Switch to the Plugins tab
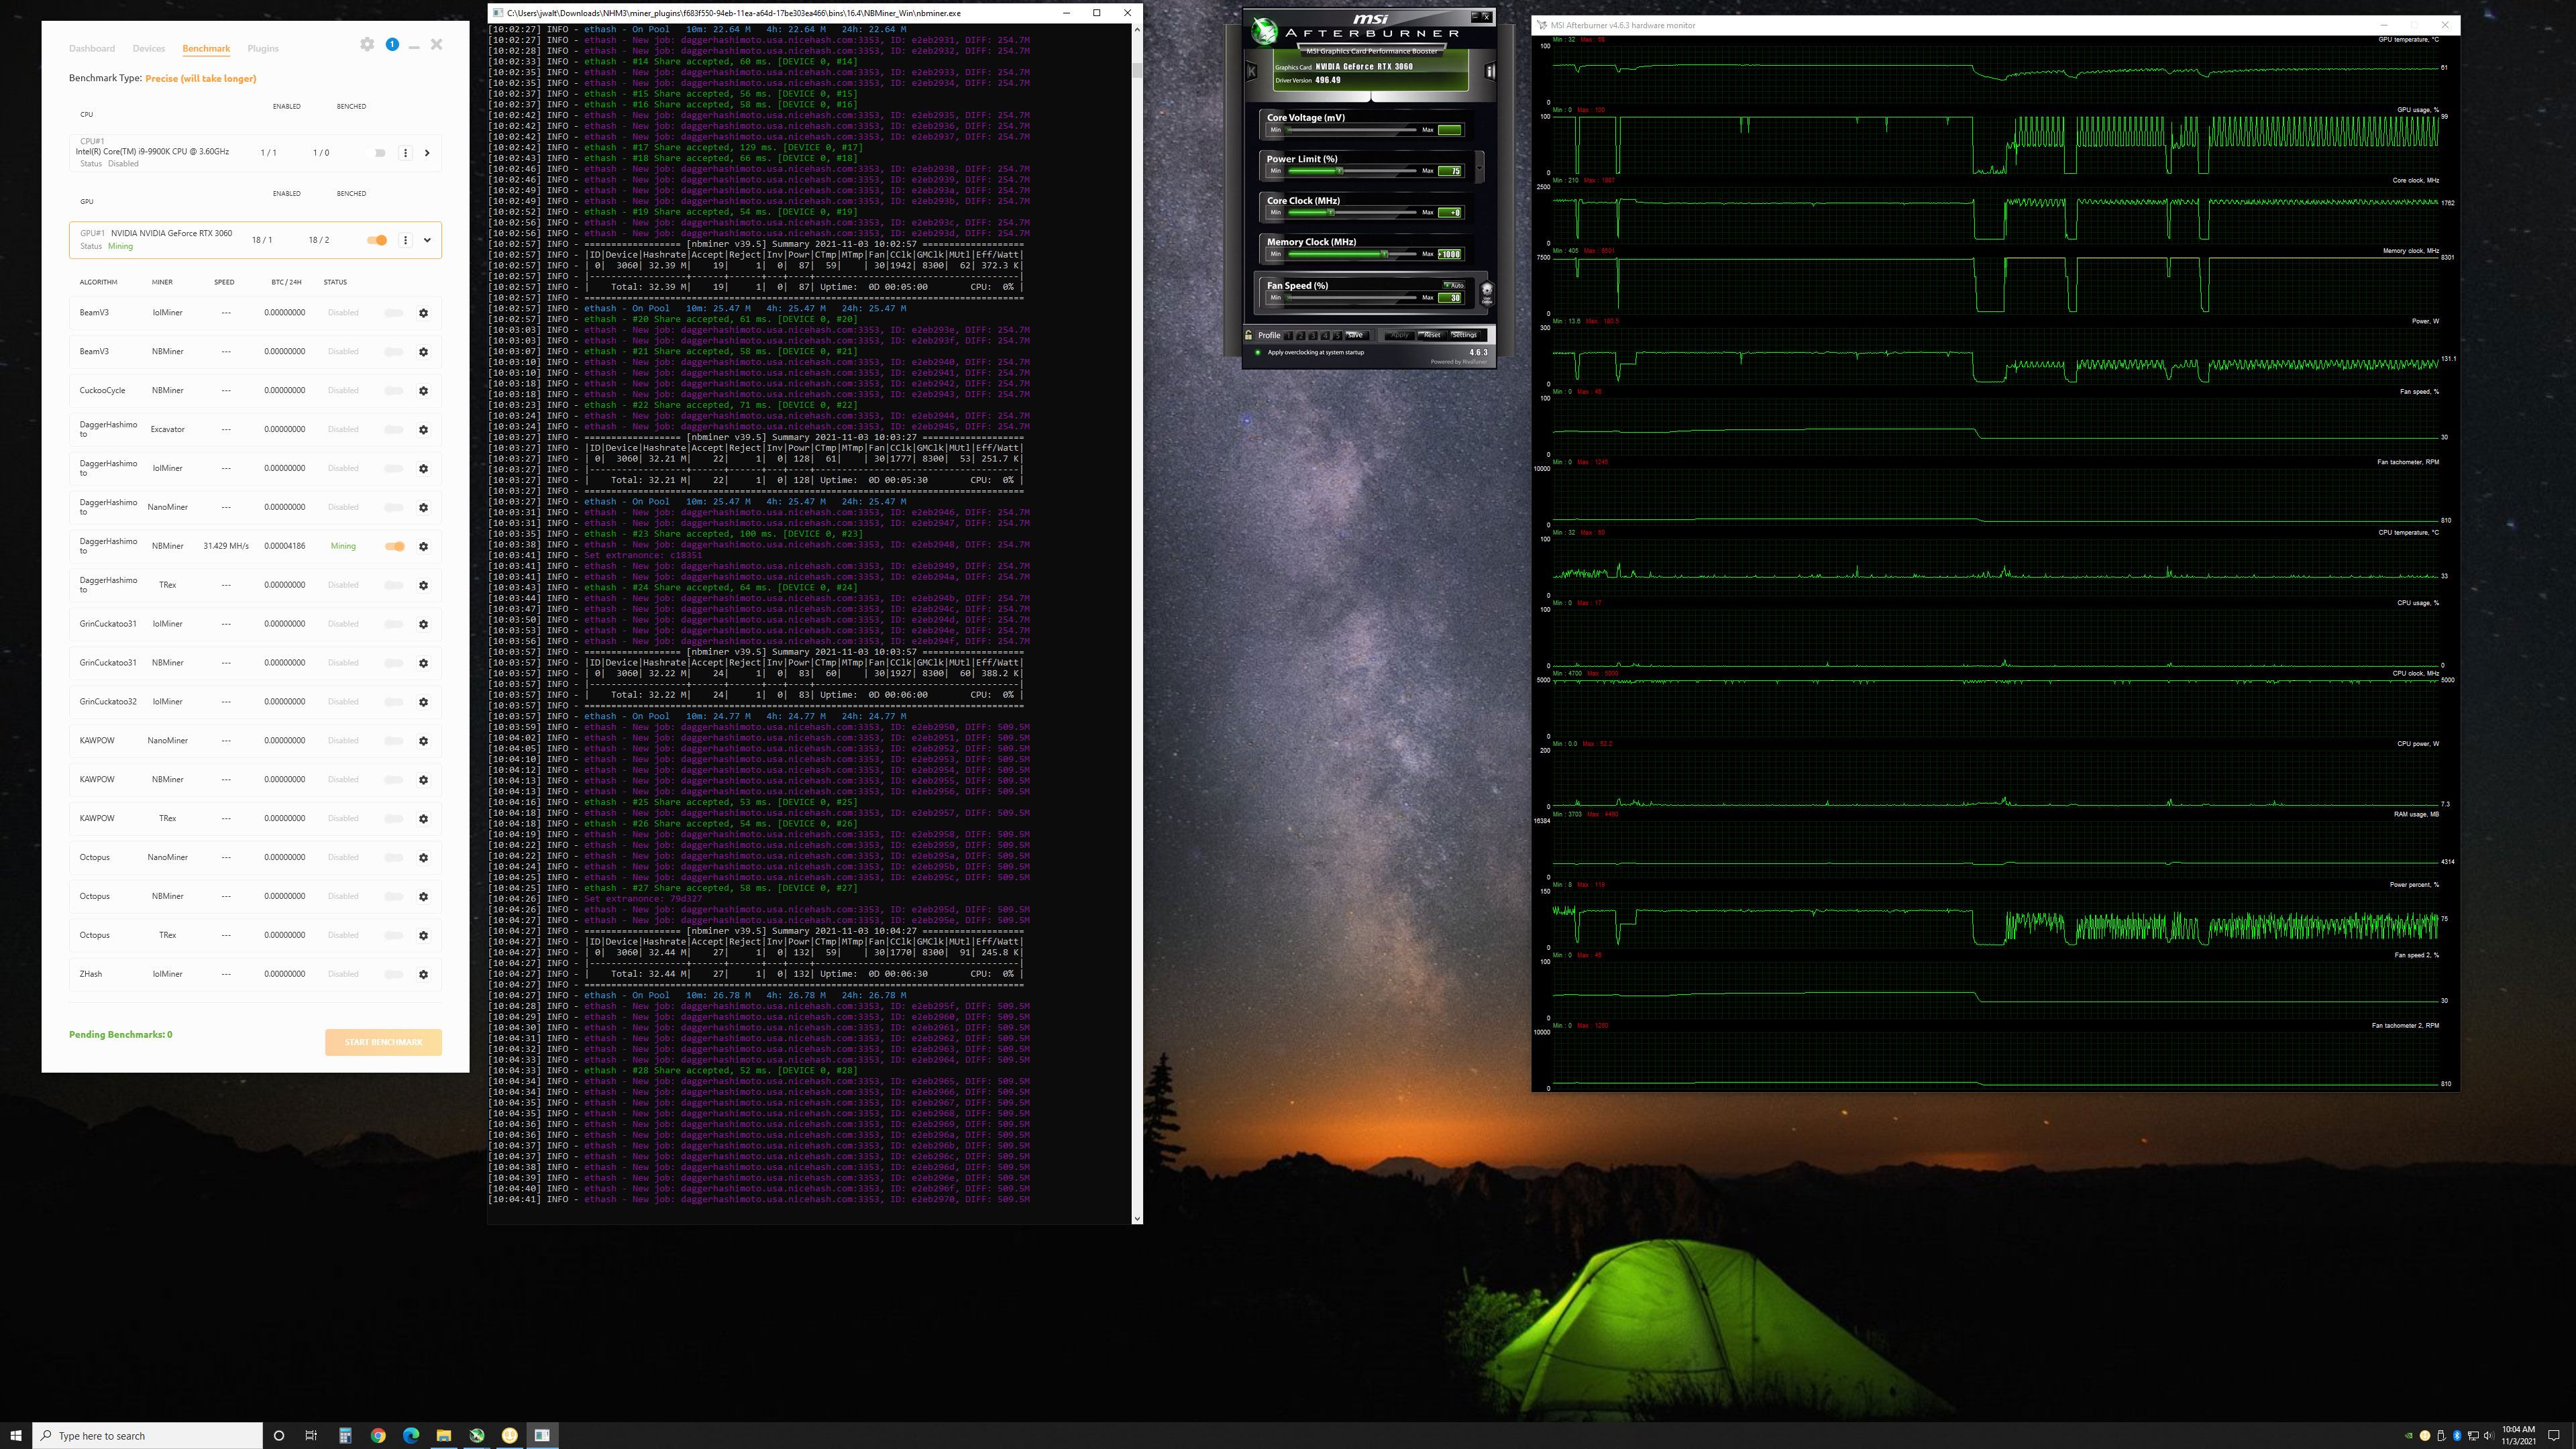Viewport: 2576px width, 1449px height. click(x=263, y=48)
